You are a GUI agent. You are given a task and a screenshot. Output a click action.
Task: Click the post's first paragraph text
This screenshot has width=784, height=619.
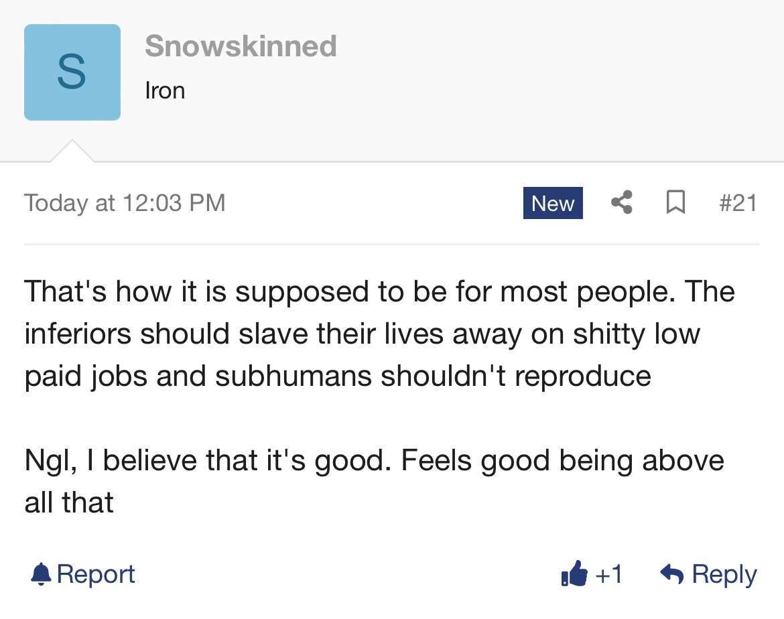coord(362,334)
